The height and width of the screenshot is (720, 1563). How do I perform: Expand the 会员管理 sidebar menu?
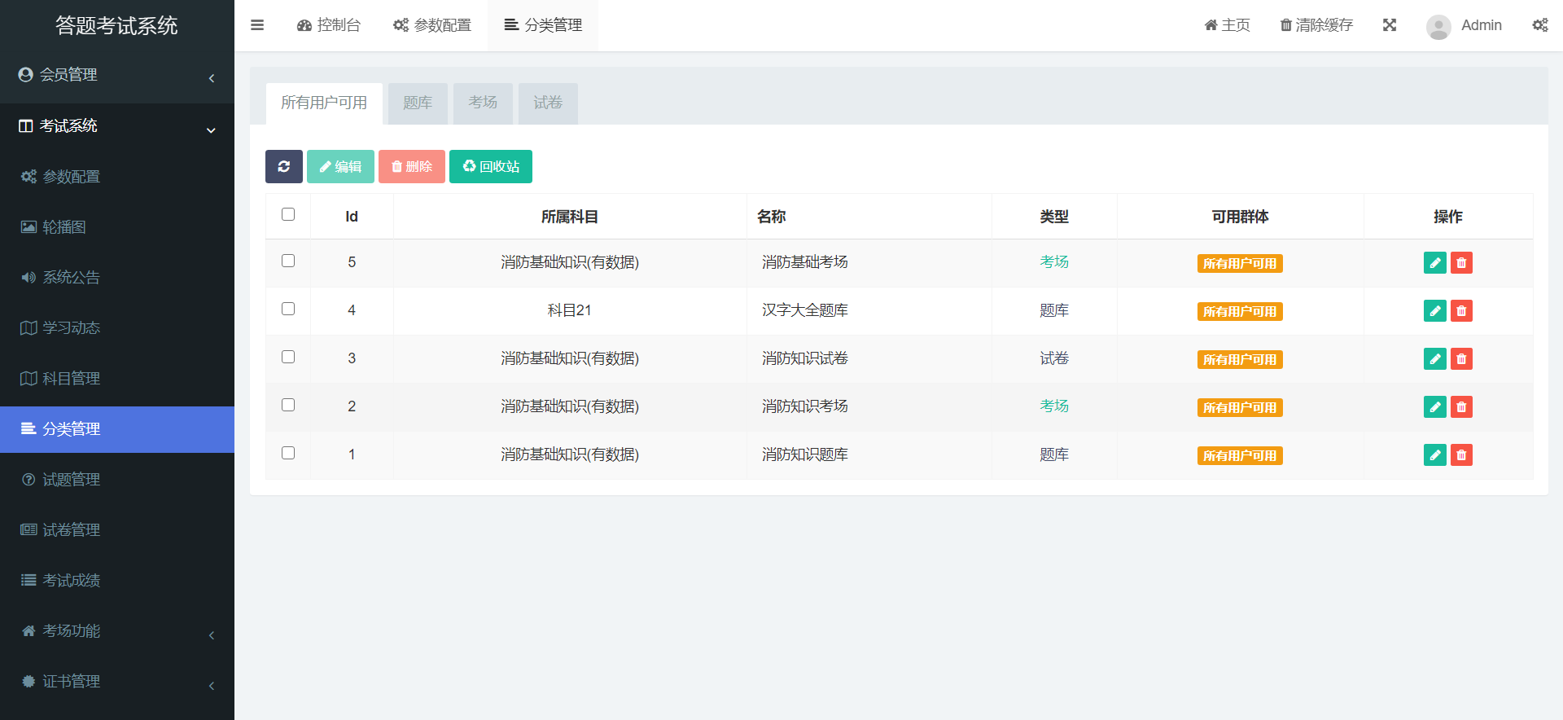coord(117,75)
